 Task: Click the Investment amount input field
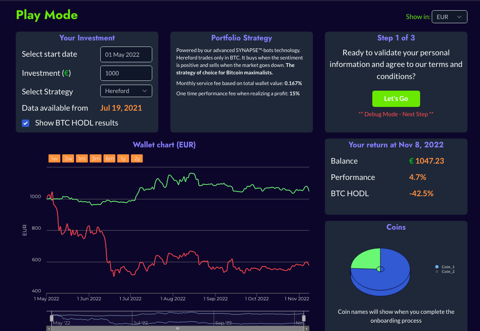point(126,73)
